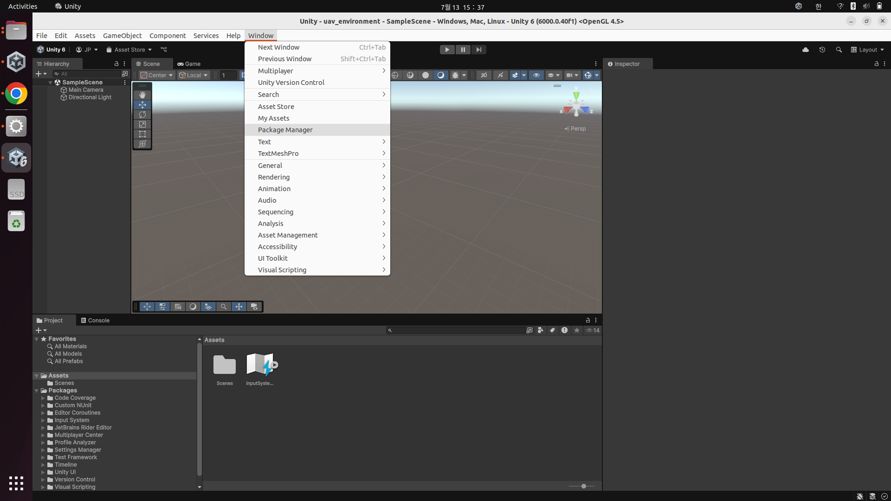Click the Play button

pyautogui.click(x=447, y=50)
